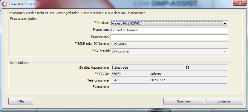Click the Telefonnummer label
Screen dimensions: 248x112
pyautogui.click(x=98, y=80)
